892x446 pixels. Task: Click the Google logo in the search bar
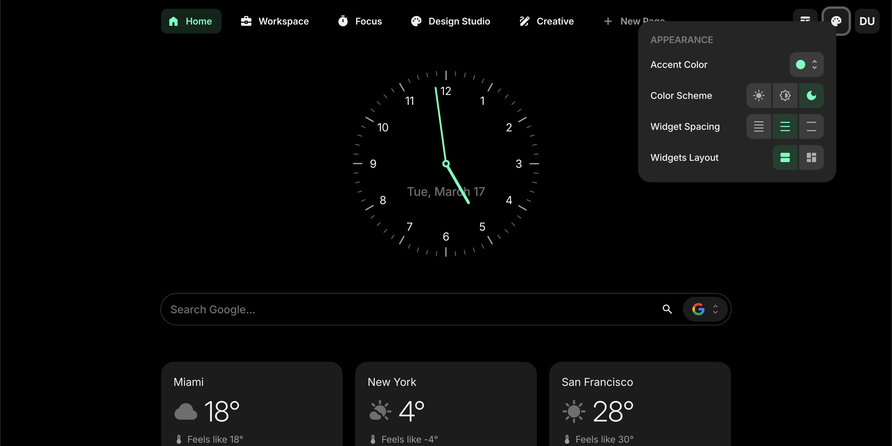coord(698,309)
